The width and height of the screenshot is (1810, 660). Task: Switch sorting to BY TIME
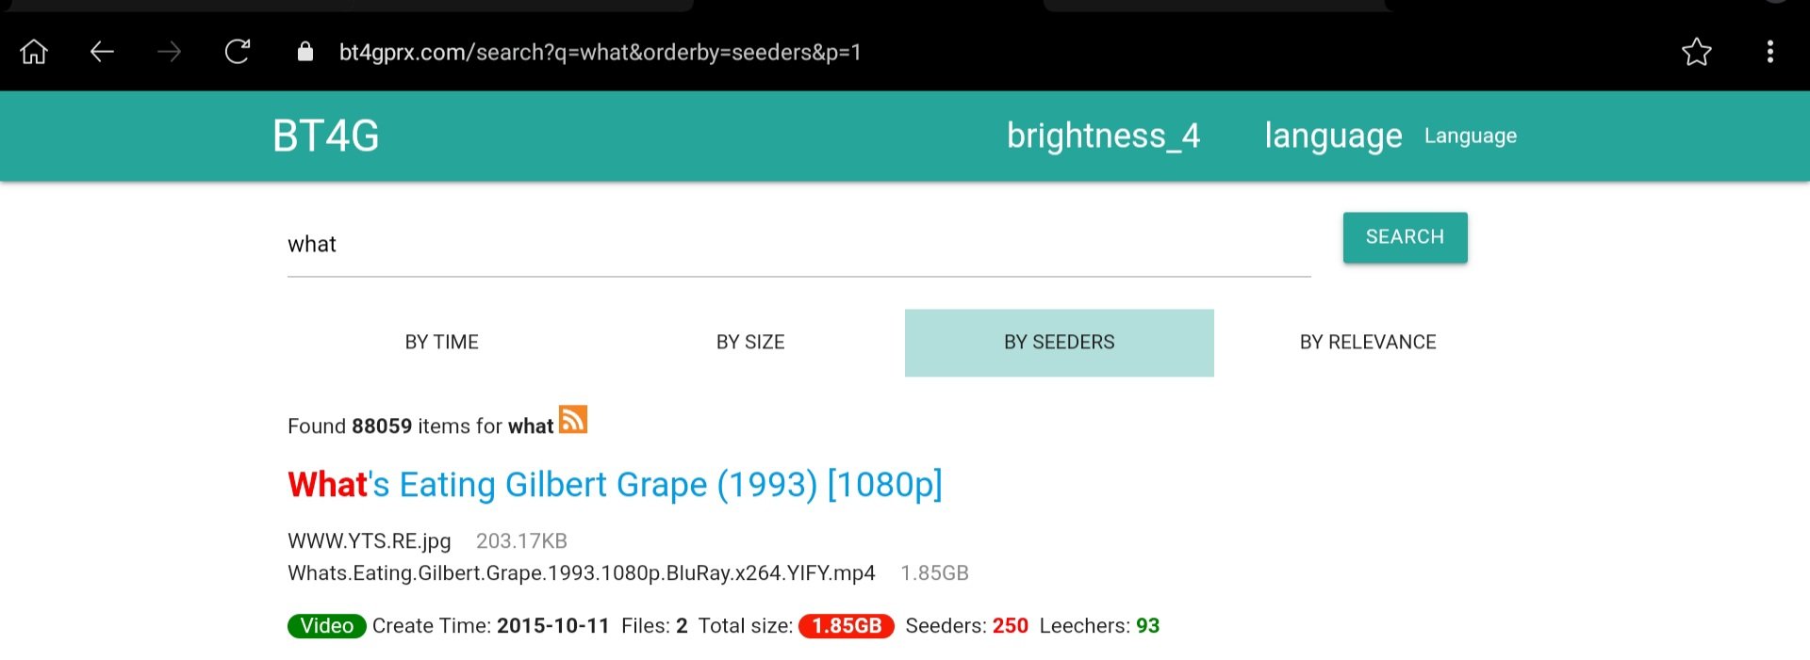pyautogui.click(x=441, y=342)
